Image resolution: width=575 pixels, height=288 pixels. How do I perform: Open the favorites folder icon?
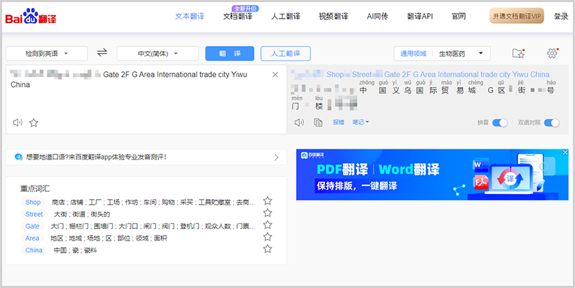[518, 53]
